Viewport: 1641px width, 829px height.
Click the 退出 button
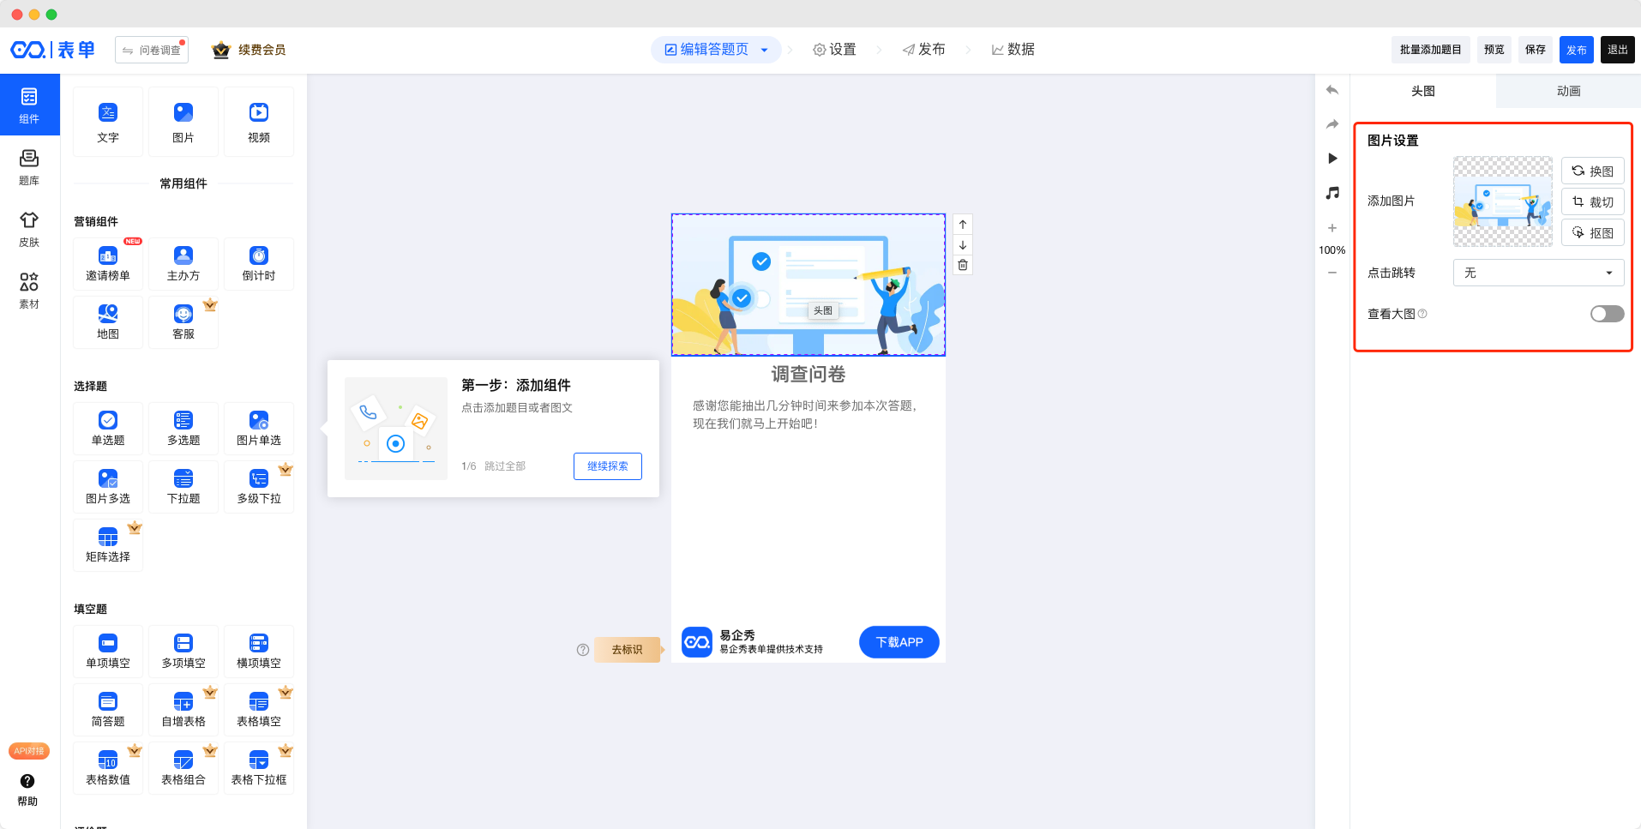[1618, 50]
